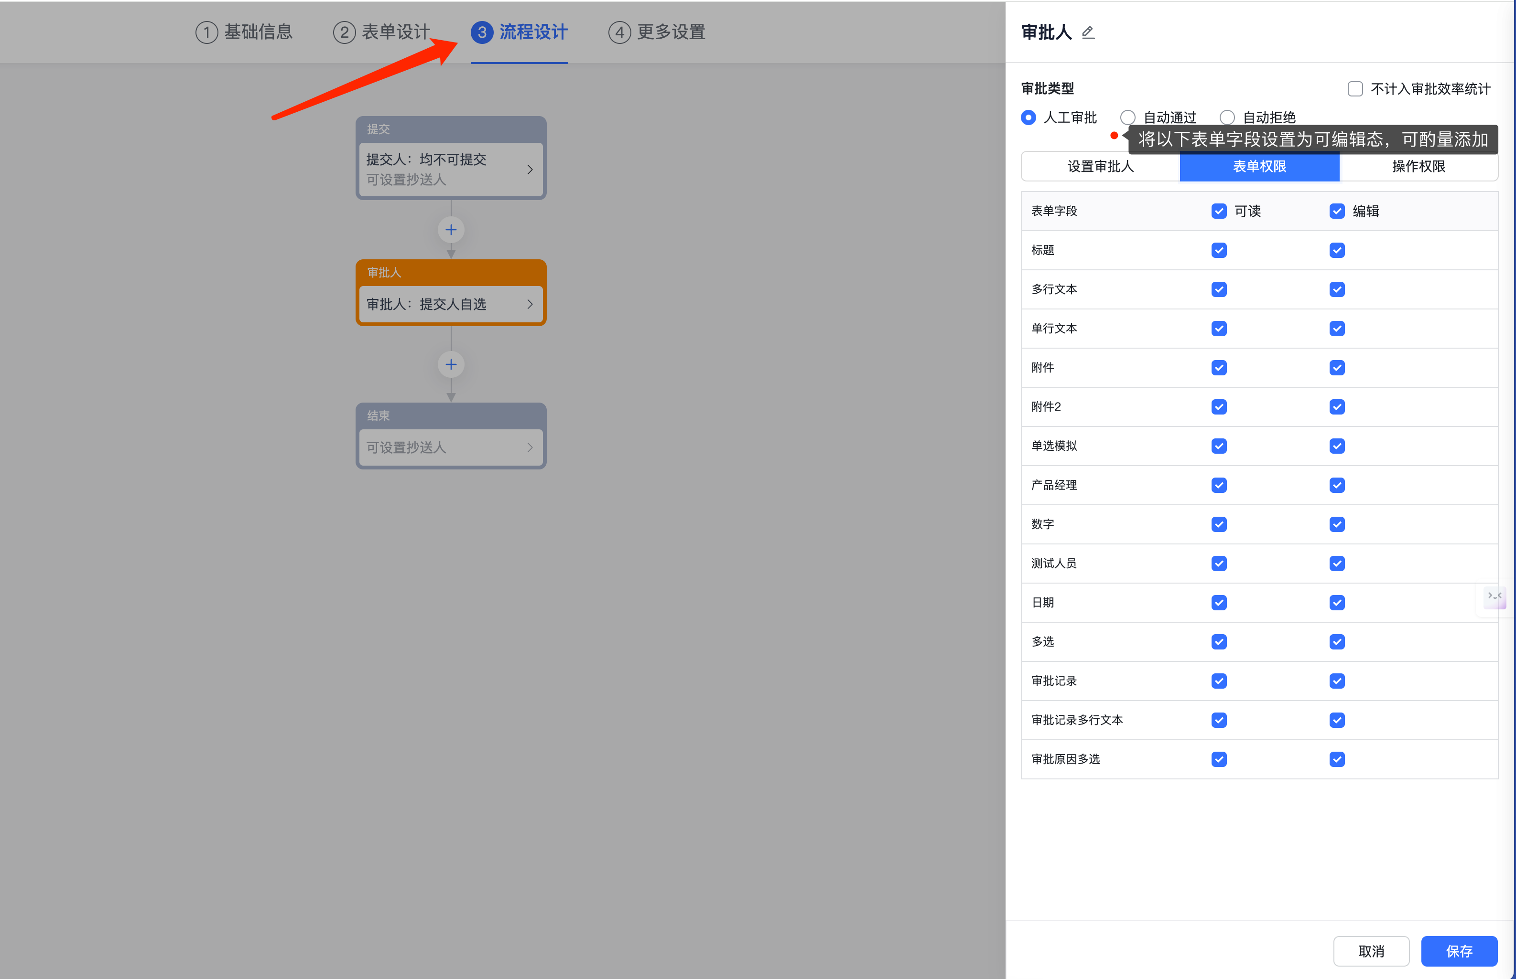Select the 自动通过 radio option
Image resolution: width=1516 pixels, height=979 pixels.
[x=1128, y=117]
